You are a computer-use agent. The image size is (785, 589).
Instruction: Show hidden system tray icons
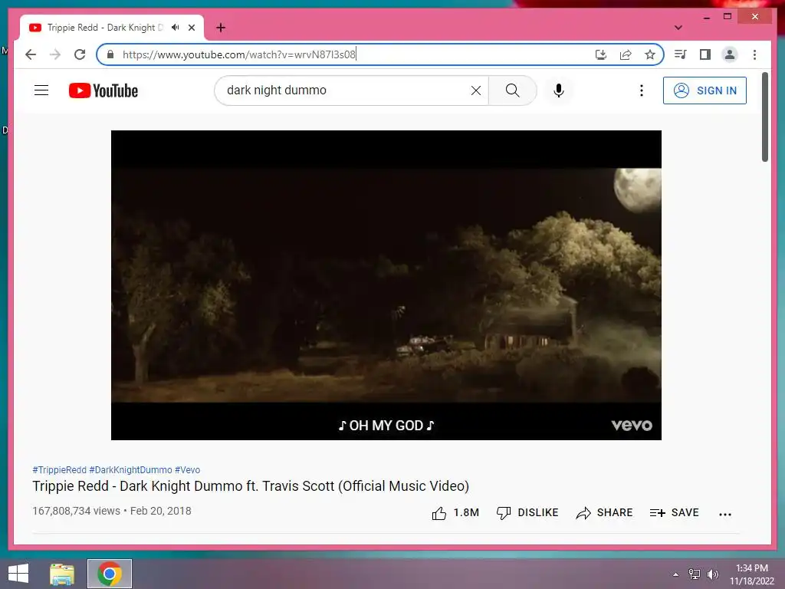[675, 574]
